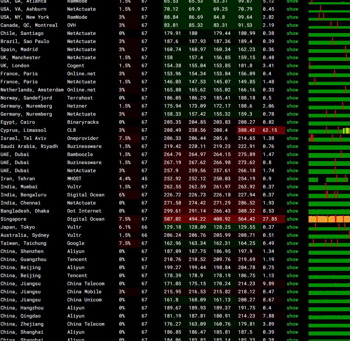This screenshot has width=350, height=341.
Task: Click 'show' for China, Guangzhou Tencent
Action: [x=292, y=259]
